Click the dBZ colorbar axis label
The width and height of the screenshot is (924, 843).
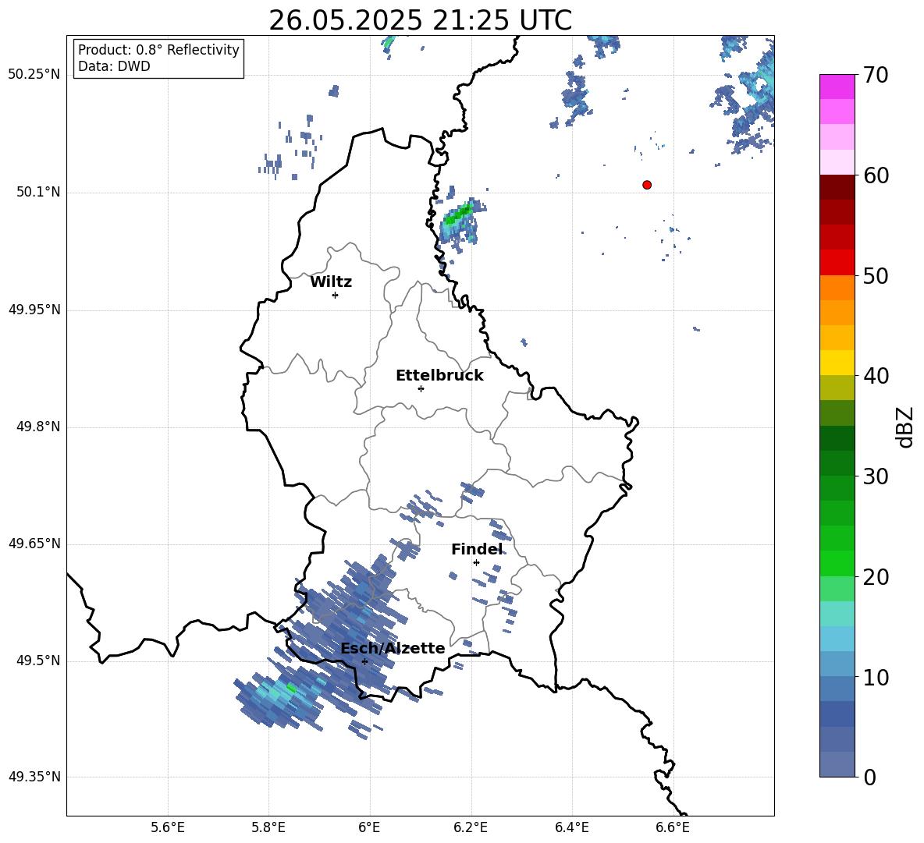coord(905,427)
